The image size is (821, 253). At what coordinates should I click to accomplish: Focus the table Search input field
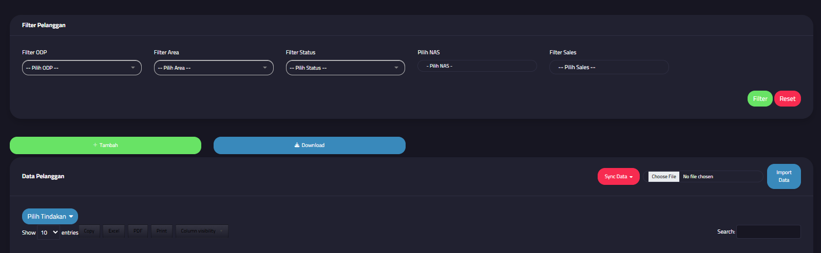click(768, 232)
